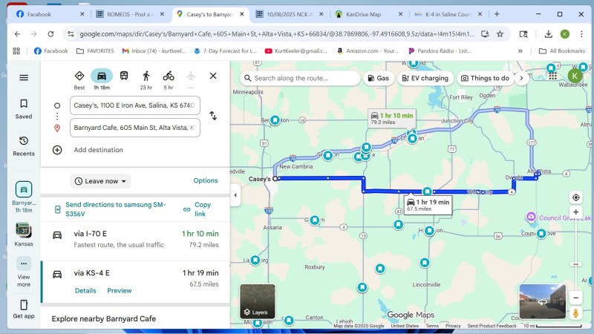This screenshot has height=334, width=594.
Task: Open a new browser tab
Action: pyautogui.click(x=497, y=14)
